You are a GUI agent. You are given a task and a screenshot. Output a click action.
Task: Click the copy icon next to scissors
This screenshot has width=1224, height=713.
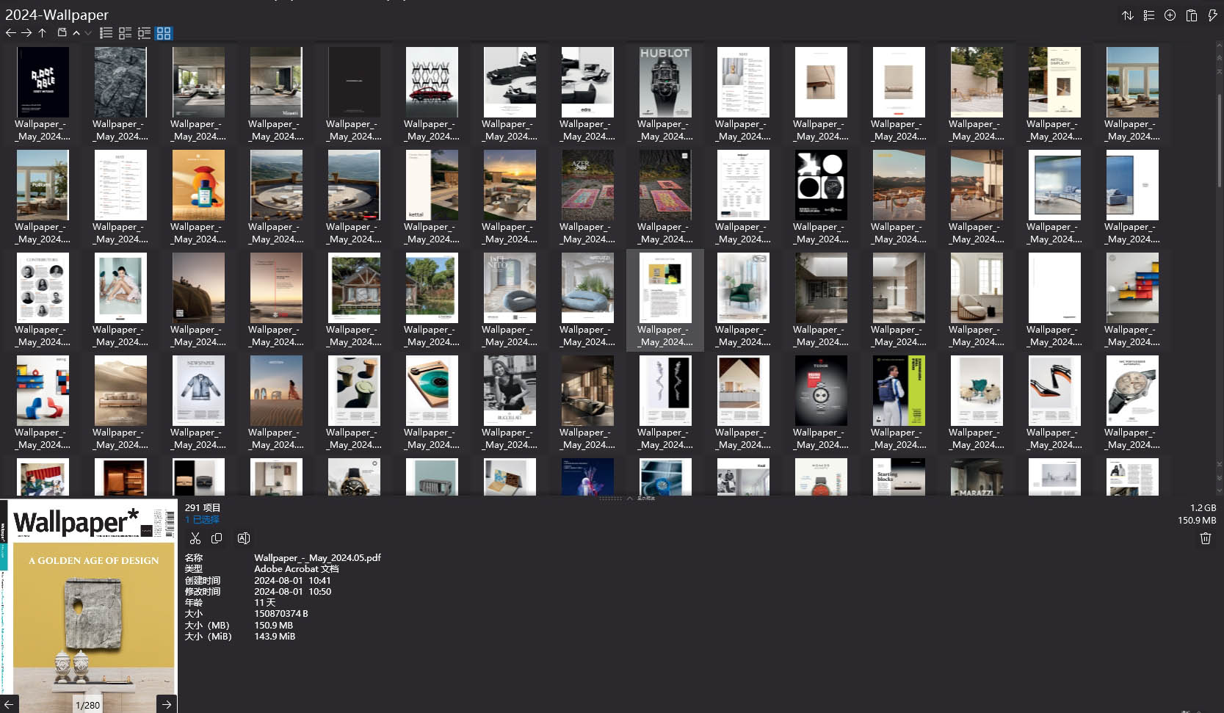[217, 538]
